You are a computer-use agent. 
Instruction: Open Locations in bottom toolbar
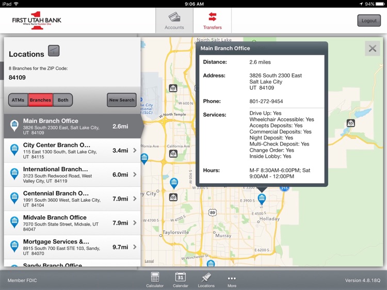[206, 280]
